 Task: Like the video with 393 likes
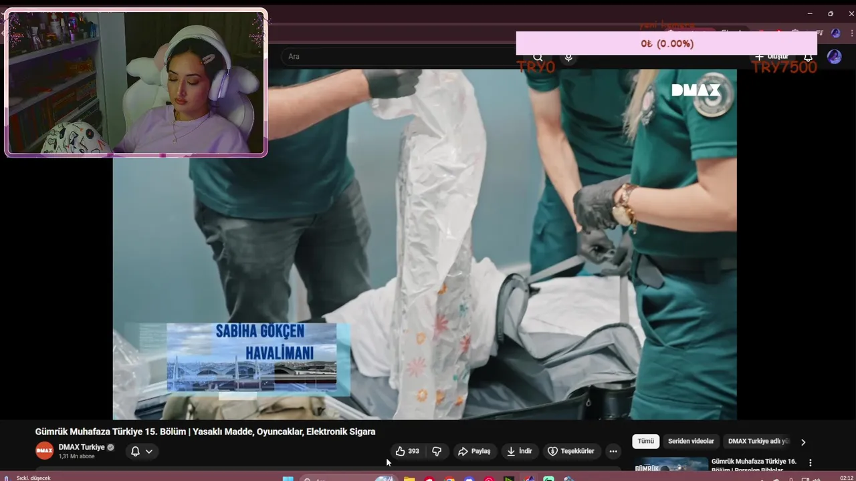[x=407, y=451]
